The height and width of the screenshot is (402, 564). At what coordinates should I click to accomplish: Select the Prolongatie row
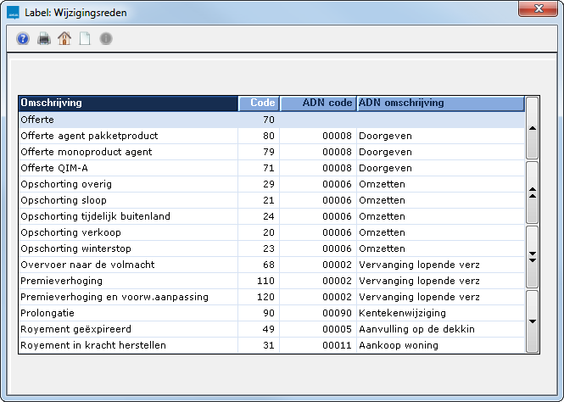(x=127, y=313)
